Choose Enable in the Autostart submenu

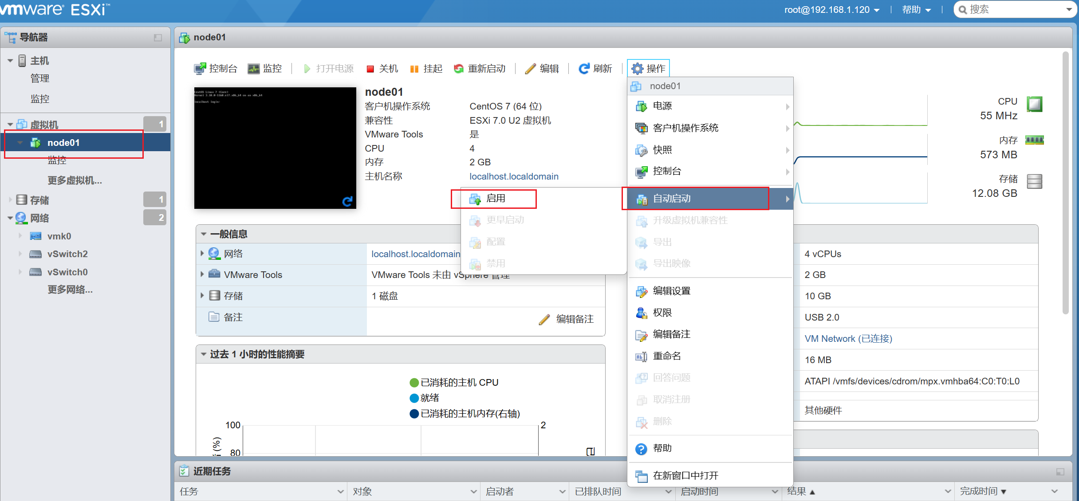543,199
